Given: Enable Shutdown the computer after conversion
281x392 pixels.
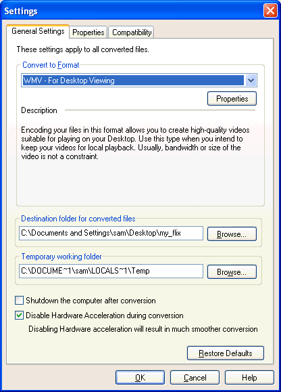Looking at the screenshot, I should coord(19,300).
